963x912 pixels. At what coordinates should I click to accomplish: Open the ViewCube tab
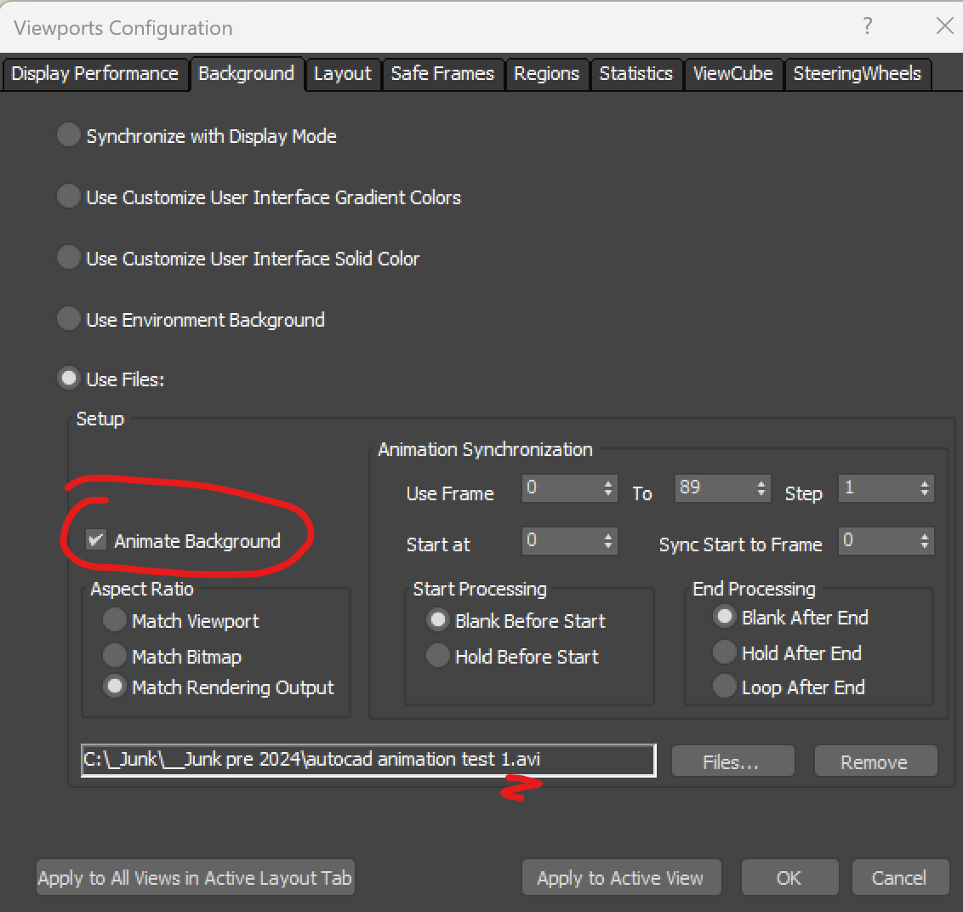click(732, 74)
